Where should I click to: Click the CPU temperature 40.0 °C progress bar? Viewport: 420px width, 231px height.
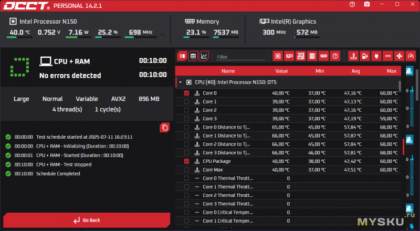point(19,37)
